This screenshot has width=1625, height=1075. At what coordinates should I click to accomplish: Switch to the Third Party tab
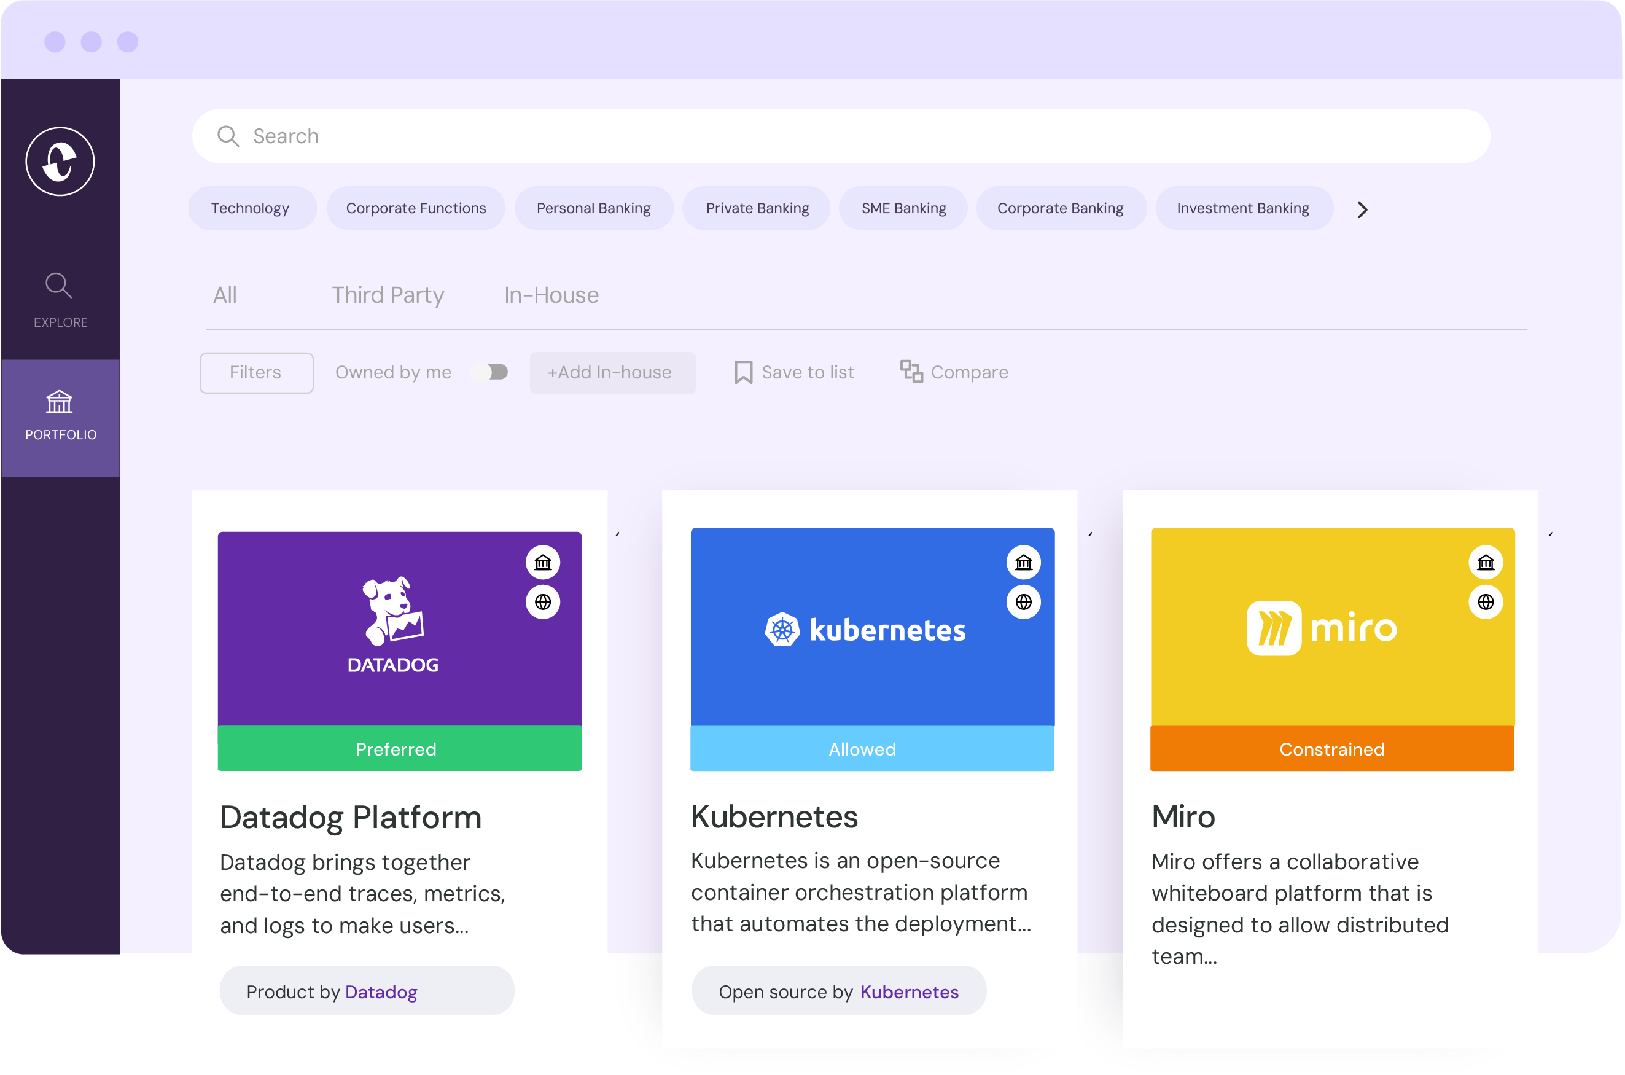click(388, 295)
